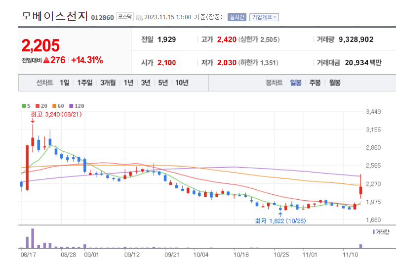Viewport: 396px width, 263px height.
Task: Click the 11/10 date axis label
Action: 350,255
